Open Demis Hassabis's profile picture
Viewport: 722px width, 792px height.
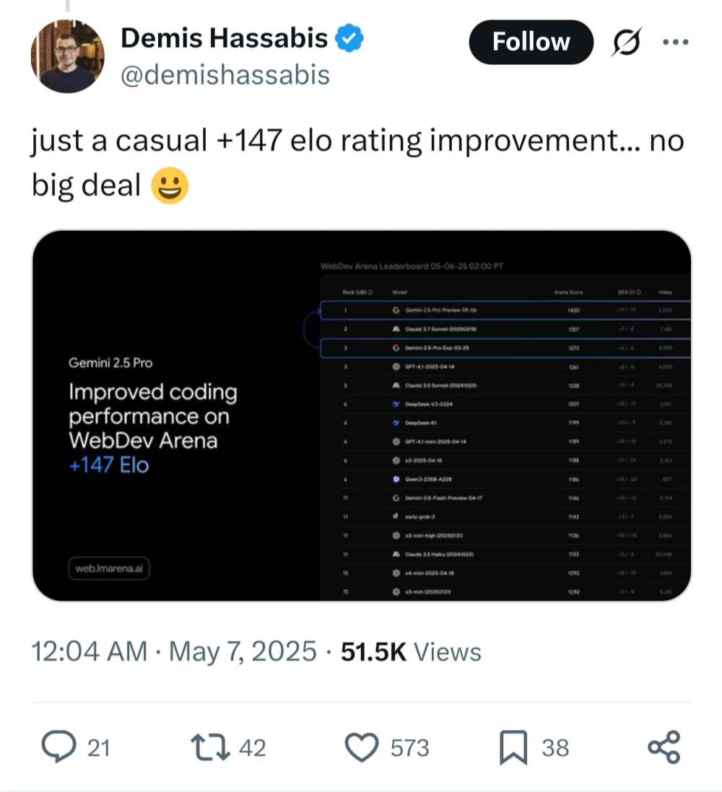(x=67, y=56)
